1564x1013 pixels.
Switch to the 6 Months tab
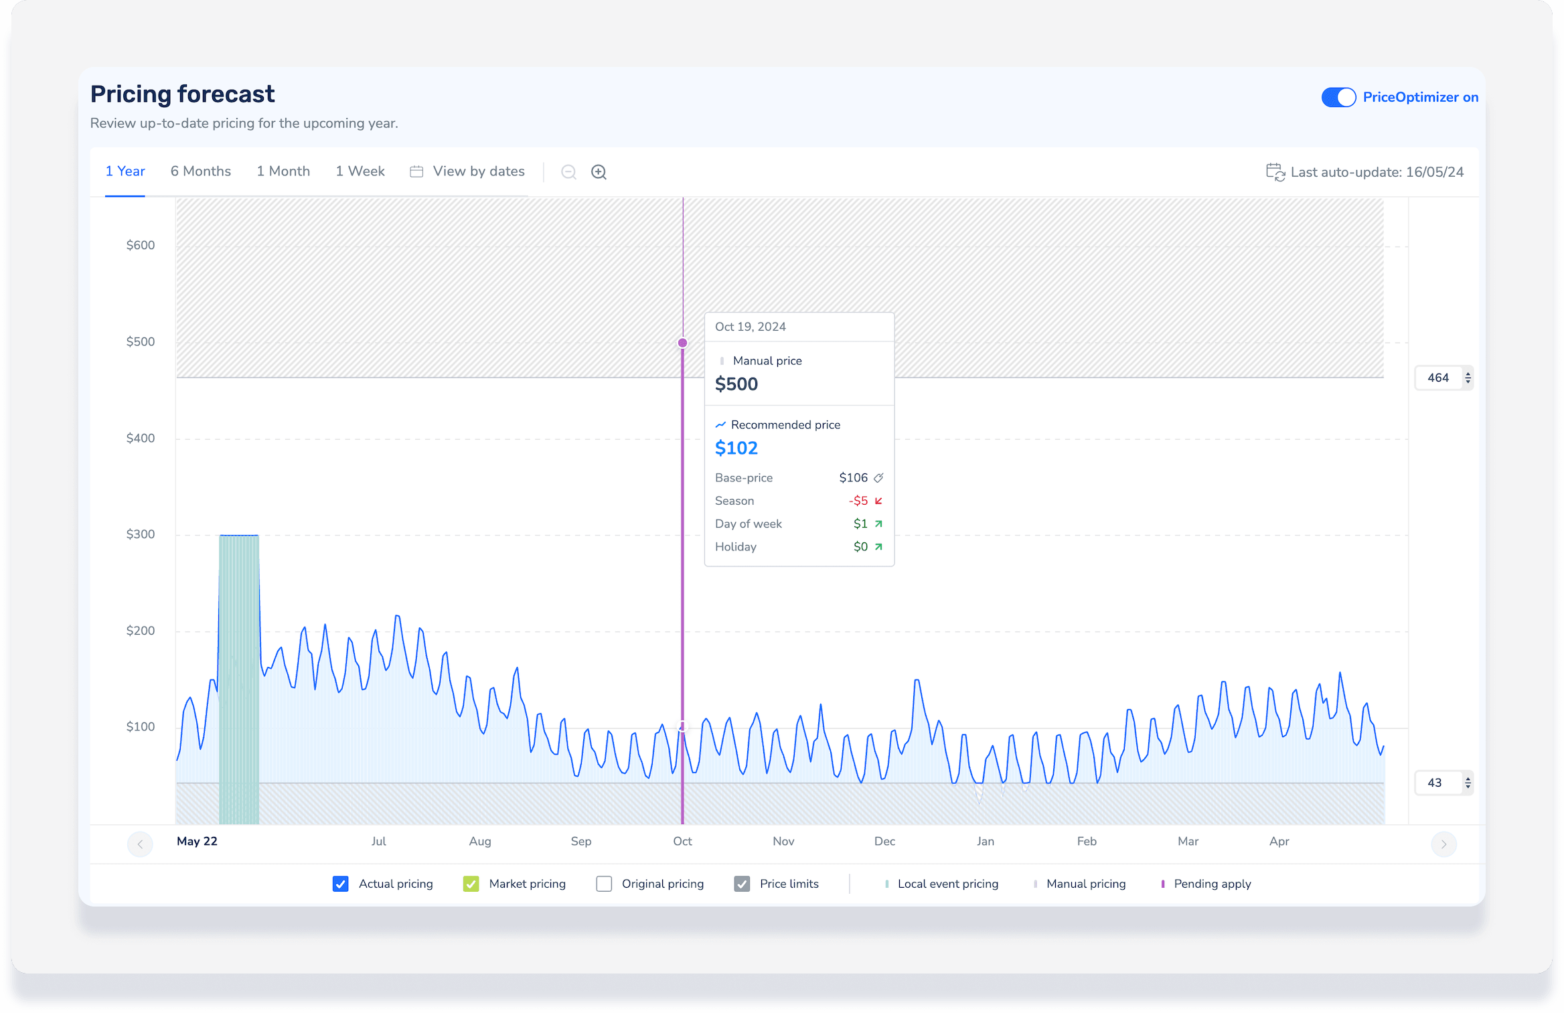(200, 171)
